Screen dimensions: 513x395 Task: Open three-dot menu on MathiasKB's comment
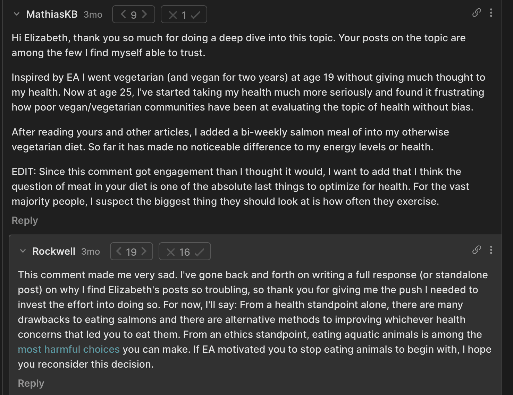tap(491, 13)
